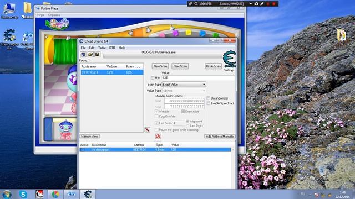The width and height of the screenshot is (355, 199).
Task: Enable the Speedhack checkbox
Action: tap(209, 103)
